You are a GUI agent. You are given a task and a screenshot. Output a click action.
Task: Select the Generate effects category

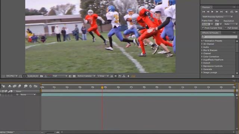(208, 69)
